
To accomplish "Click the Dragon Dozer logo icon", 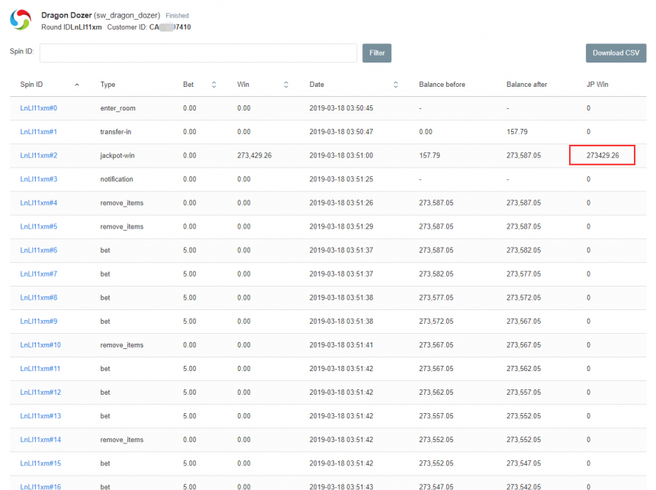I will click(21, 21).
